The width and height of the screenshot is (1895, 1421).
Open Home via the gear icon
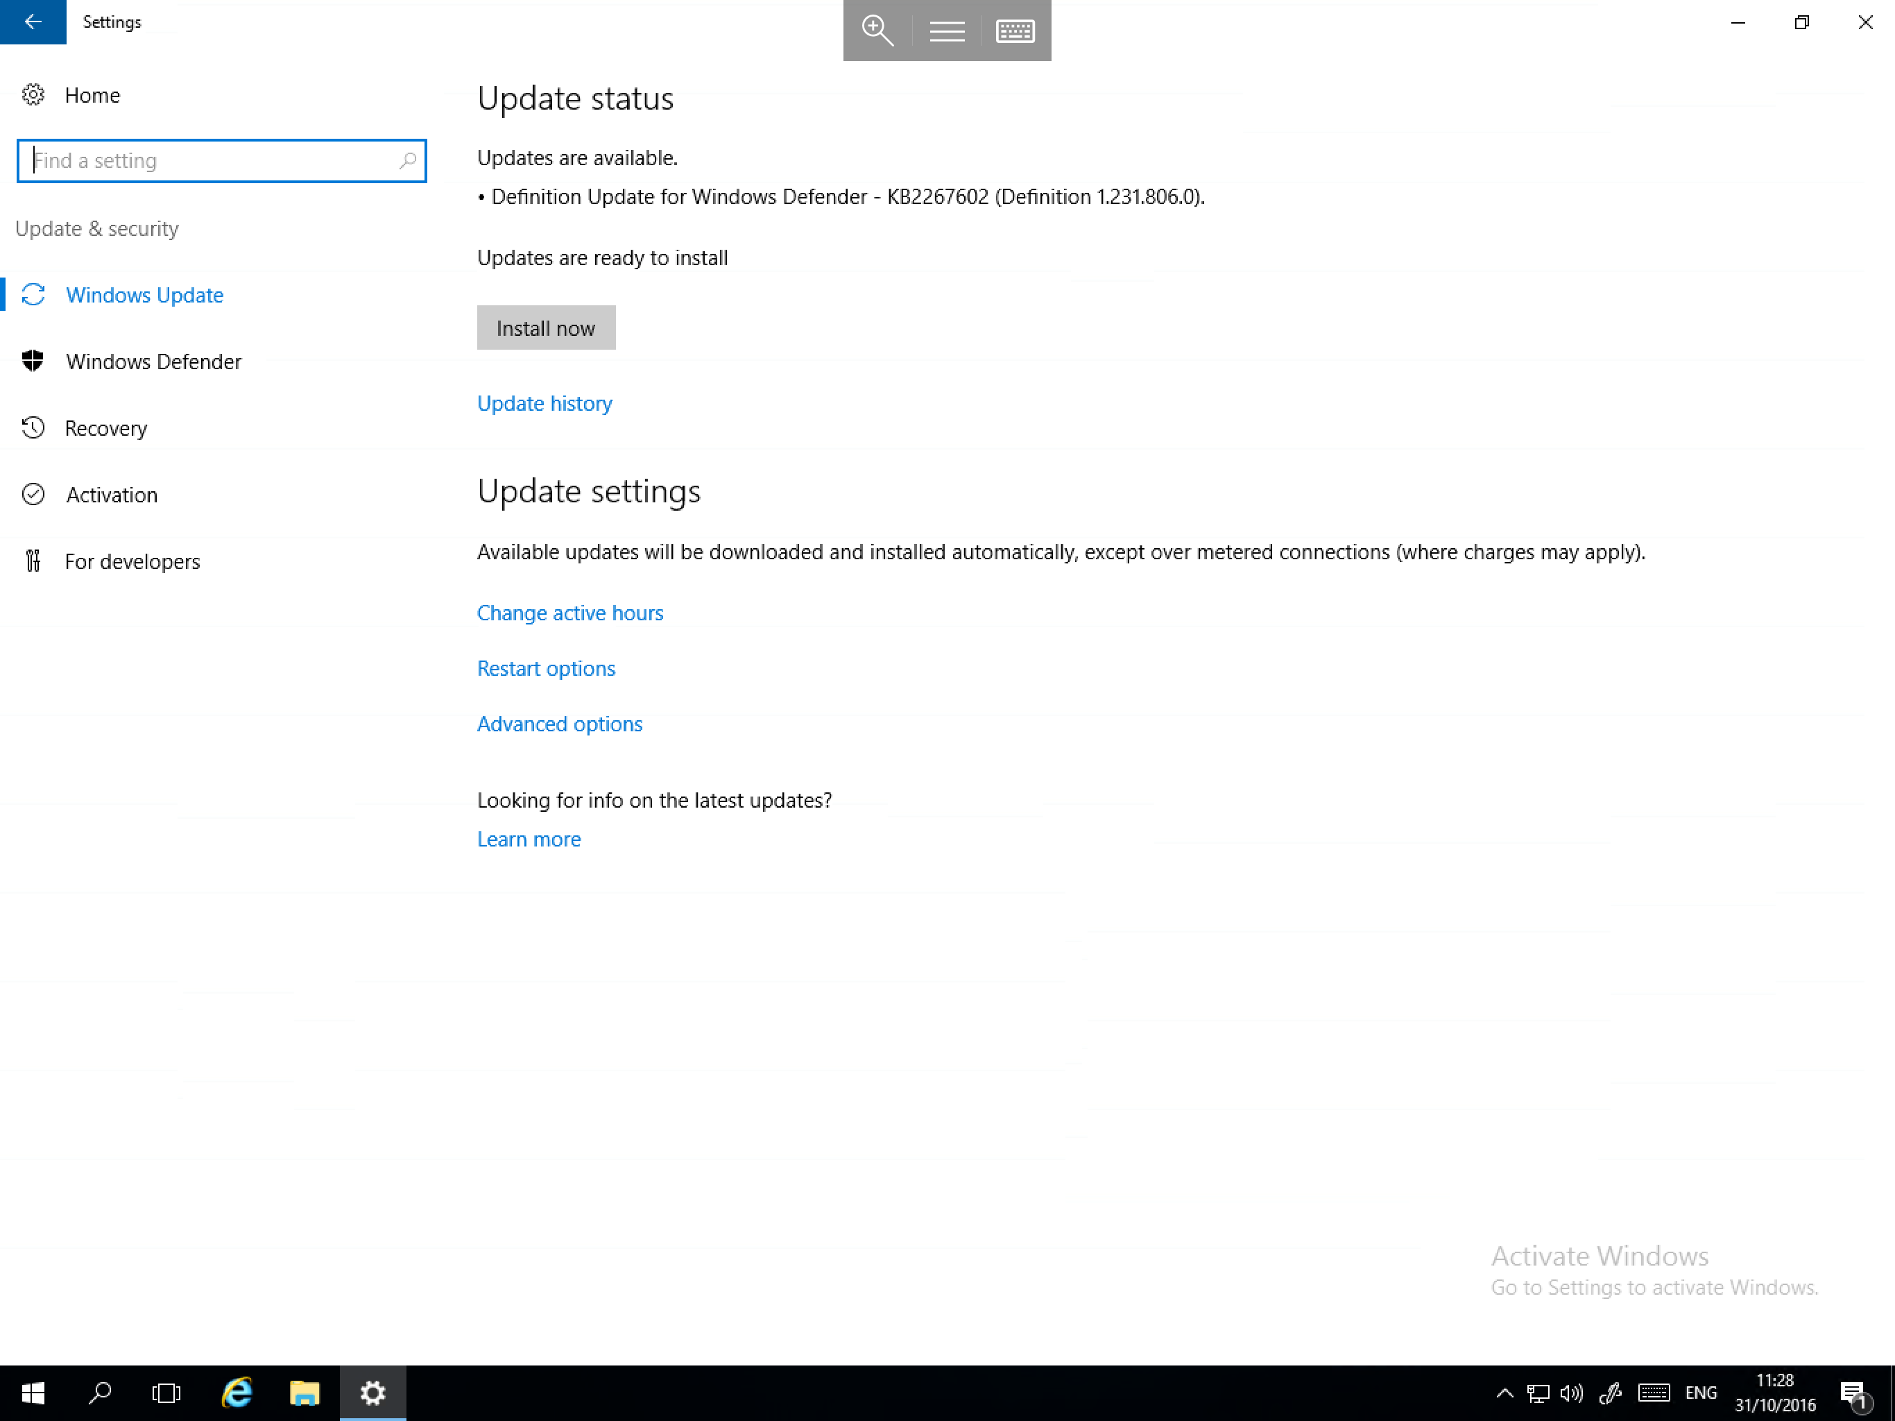click(x=33, y=94)
